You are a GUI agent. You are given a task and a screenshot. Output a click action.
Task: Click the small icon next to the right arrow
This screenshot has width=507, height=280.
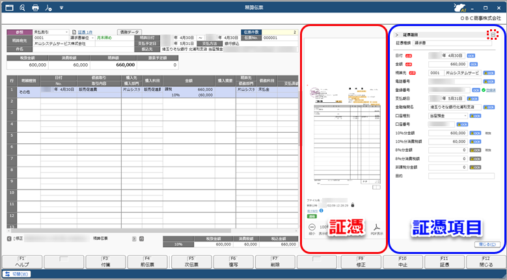[141, 238]
